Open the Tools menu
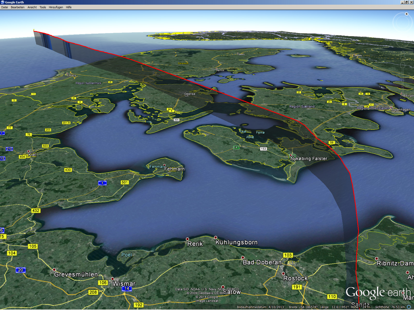Viewport: 414px width, 310px height. coord(43,7)
